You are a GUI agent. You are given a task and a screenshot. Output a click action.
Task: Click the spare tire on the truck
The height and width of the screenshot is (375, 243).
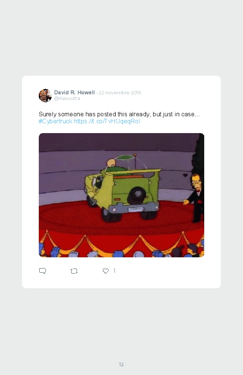136,195
